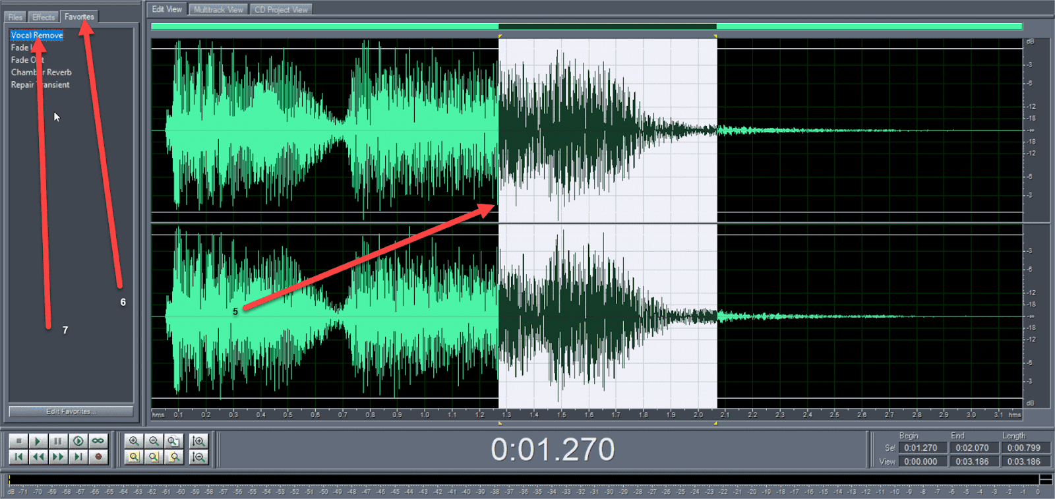This screenshot has height=499, width=1055.
Task: Zoom to left edge of selection
Action: pyautogui.click(x=154, y=457)
